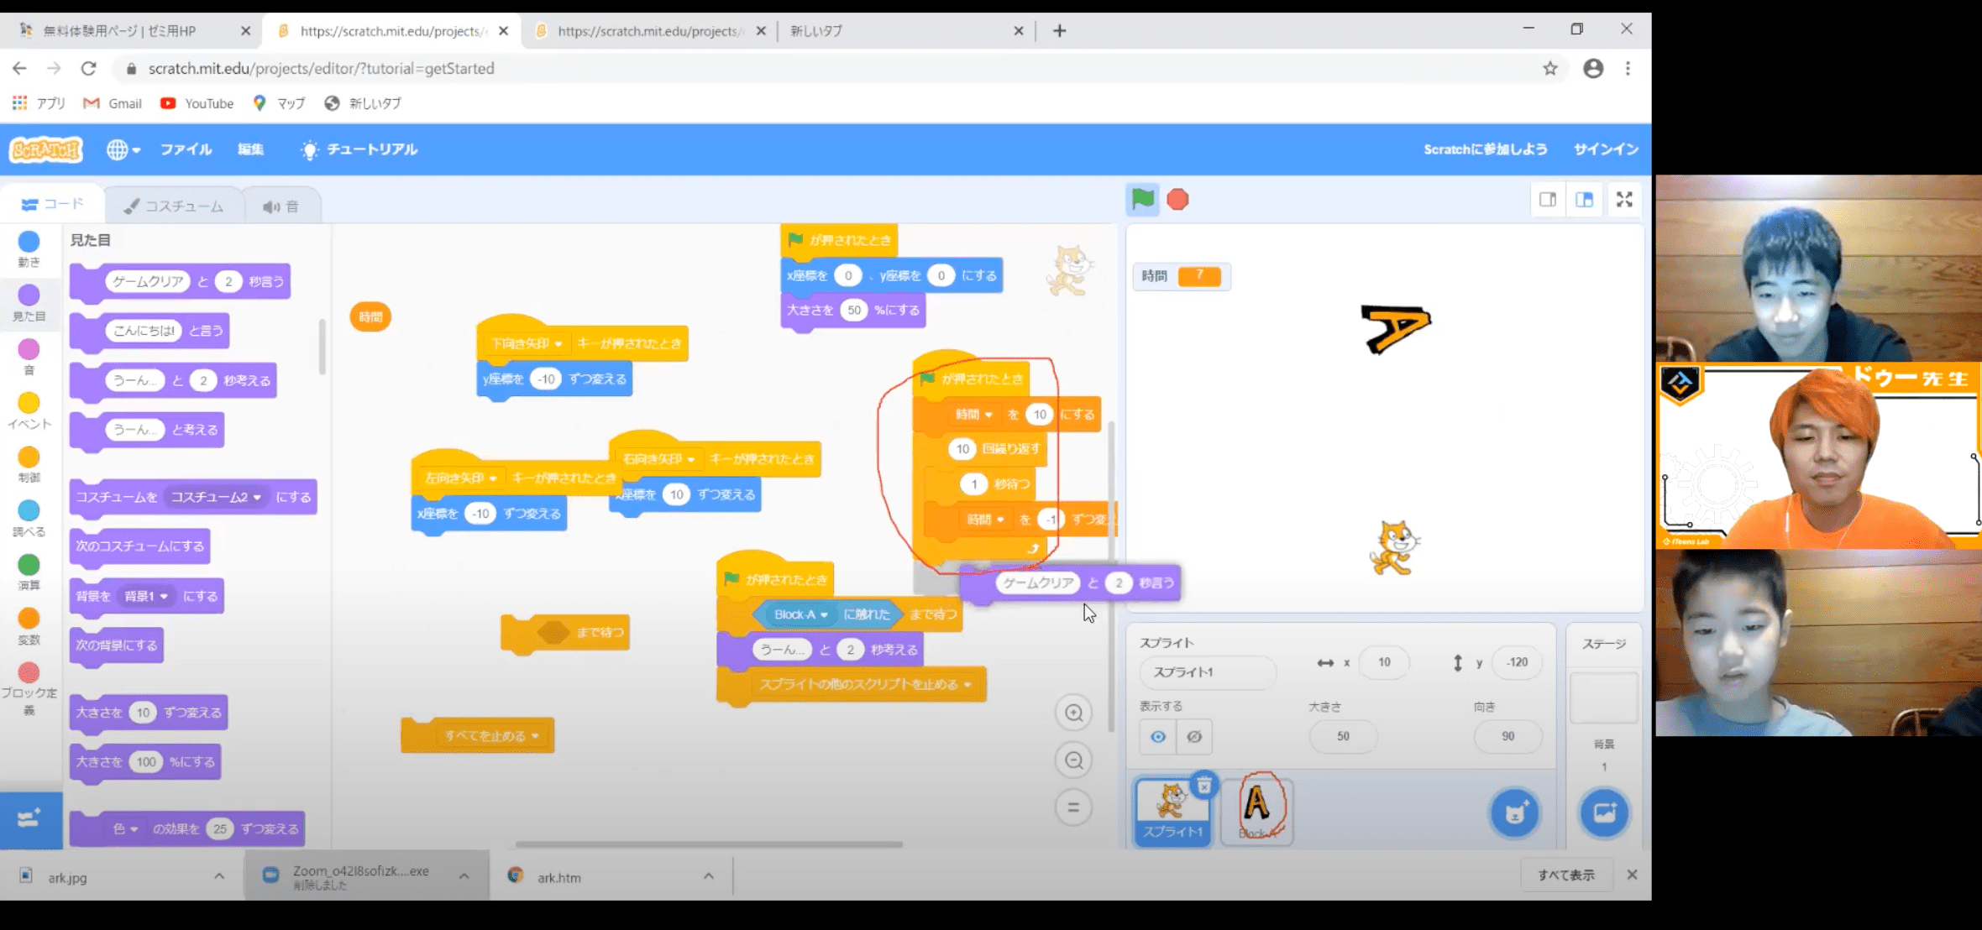Select the 調べる block category
The image size is (1982, 930).
29,519
